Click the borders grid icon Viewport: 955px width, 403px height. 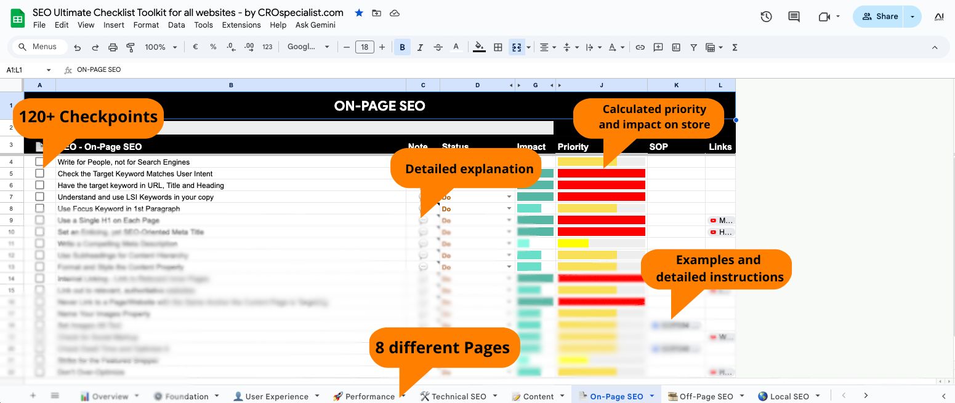[498, 47]
